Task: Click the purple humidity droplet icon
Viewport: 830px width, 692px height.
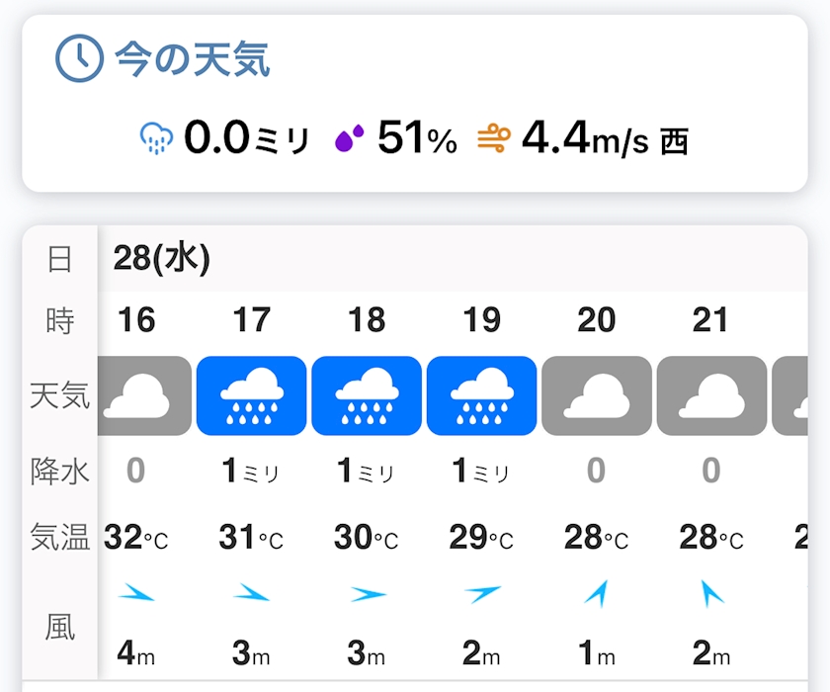Action: point(349,139)
